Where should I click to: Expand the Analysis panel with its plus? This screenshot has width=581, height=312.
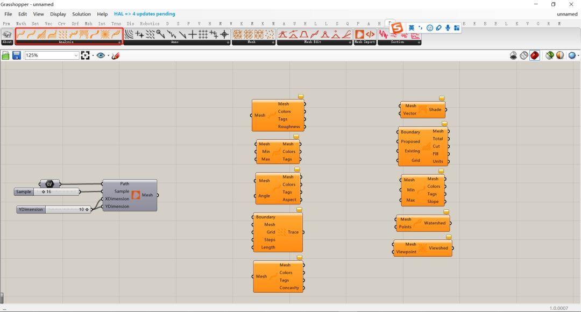point(119,42)
